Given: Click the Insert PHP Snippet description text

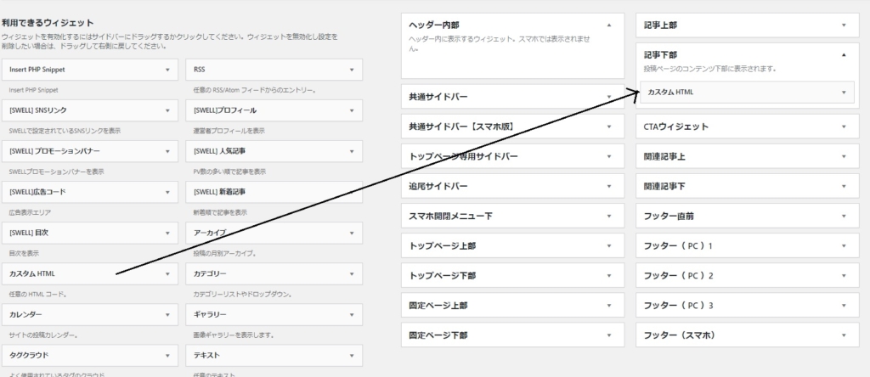Looking at the screenshot, I should click(34, 90).
